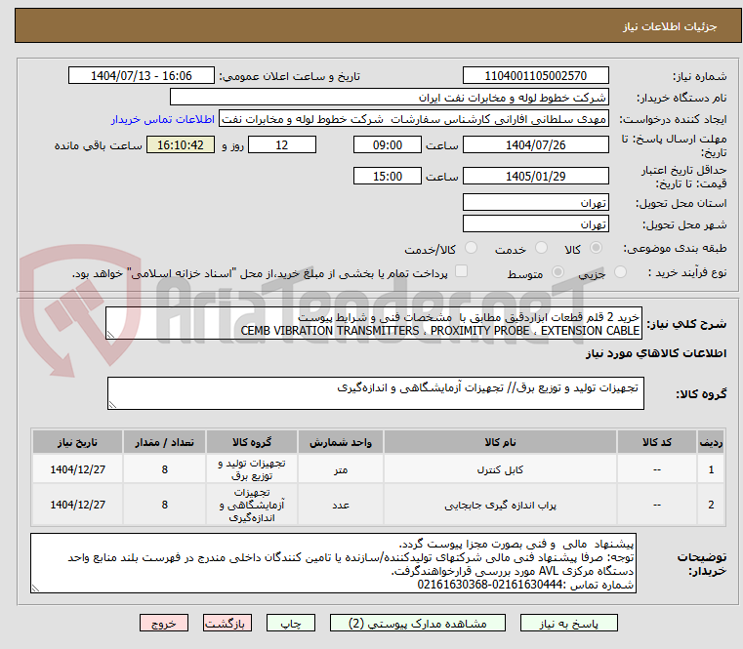Select the جزیی purchase type radio
Screen dimensions: 743x649
(x=620, y=272)
